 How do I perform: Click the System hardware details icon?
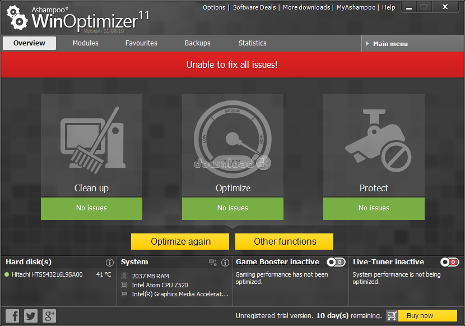coord(213,262)
